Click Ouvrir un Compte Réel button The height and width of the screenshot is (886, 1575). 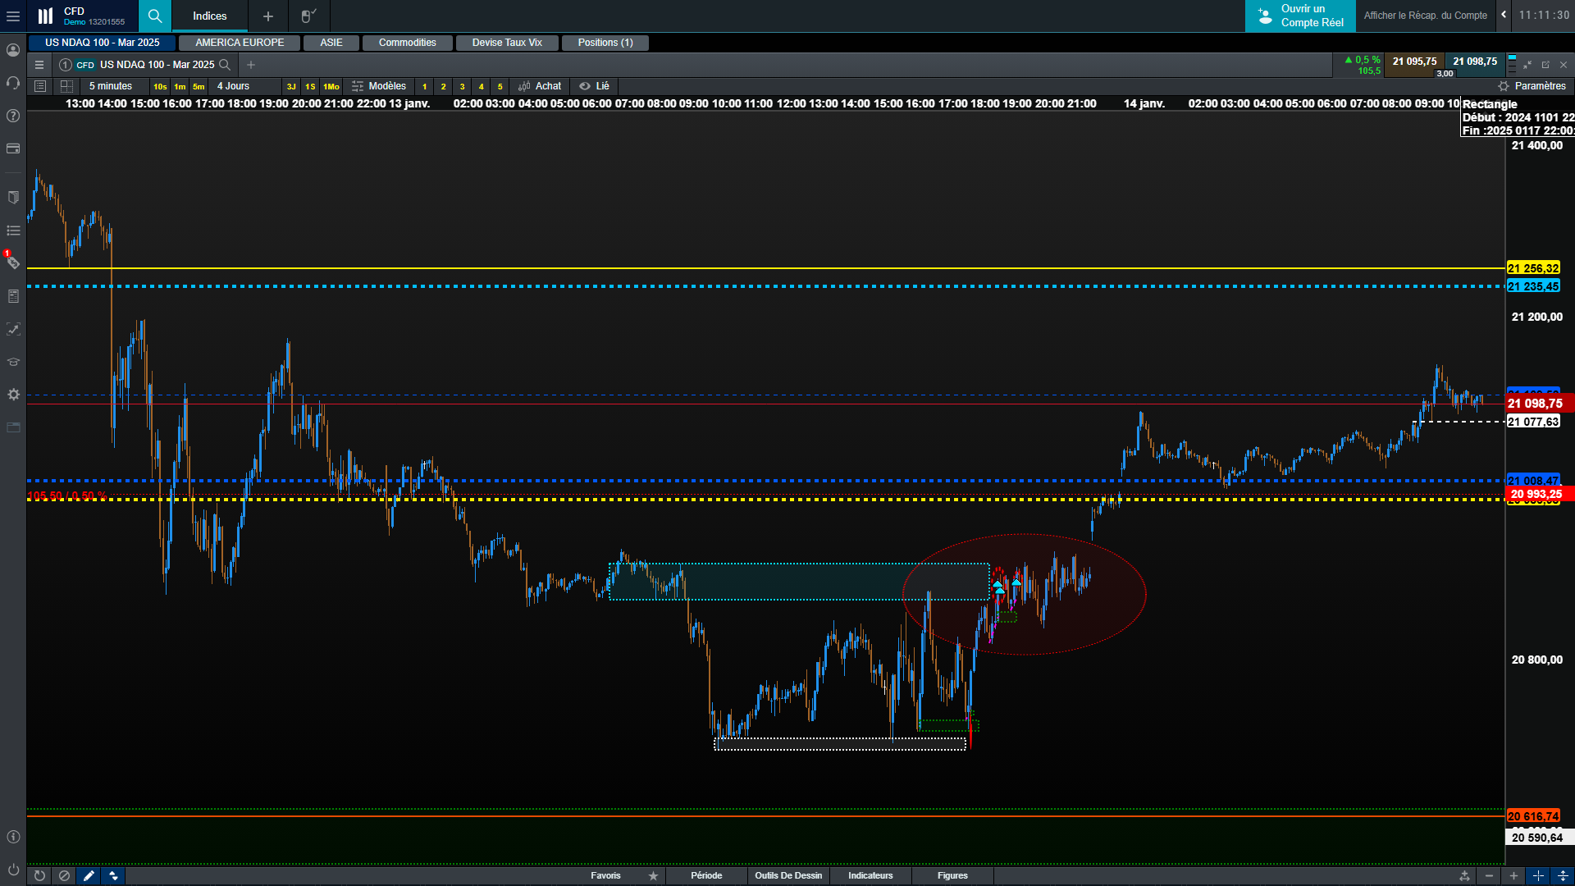tap(1300, 16)
